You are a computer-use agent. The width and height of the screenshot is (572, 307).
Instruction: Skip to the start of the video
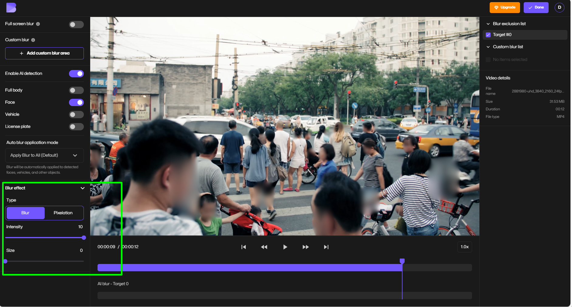pos(243,247)
